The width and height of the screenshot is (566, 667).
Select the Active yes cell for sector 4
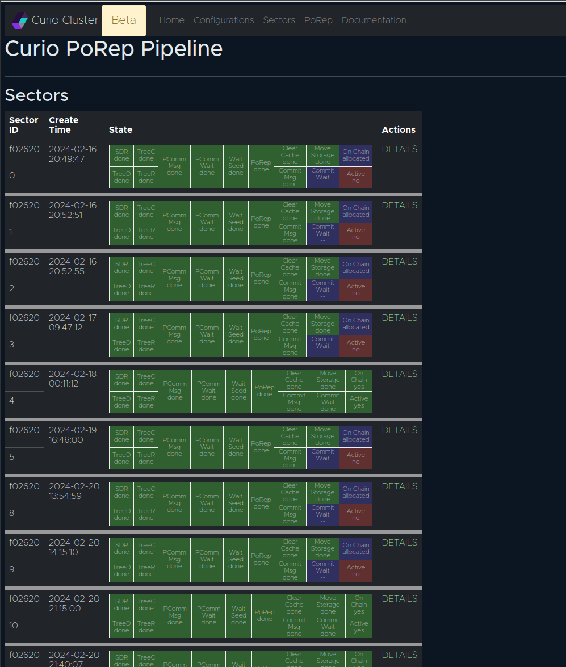tap(359, 402)
